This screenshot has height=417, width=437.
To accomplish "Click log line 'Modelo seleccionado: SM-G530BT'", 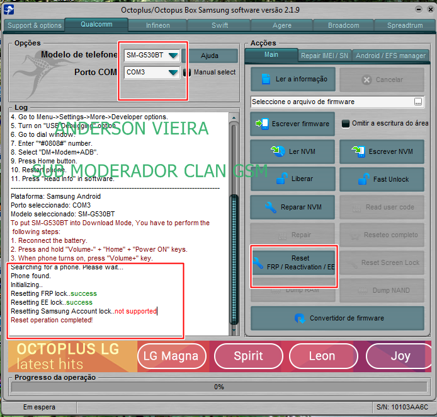I will pyautogui.click(x=63, y=214).
